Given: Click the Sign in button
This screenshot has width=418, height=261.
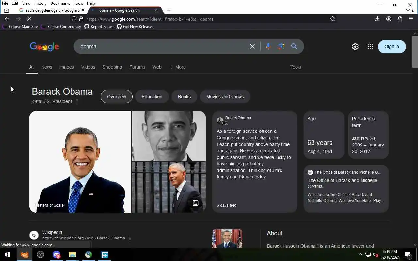Looking at the screenshot, I should coord(392,46).
